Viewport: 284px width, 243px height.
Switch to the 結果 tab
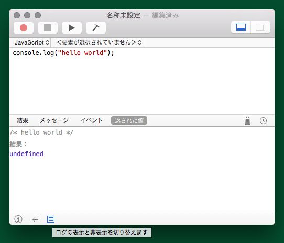pyautogui.click(x=23, y=120)
